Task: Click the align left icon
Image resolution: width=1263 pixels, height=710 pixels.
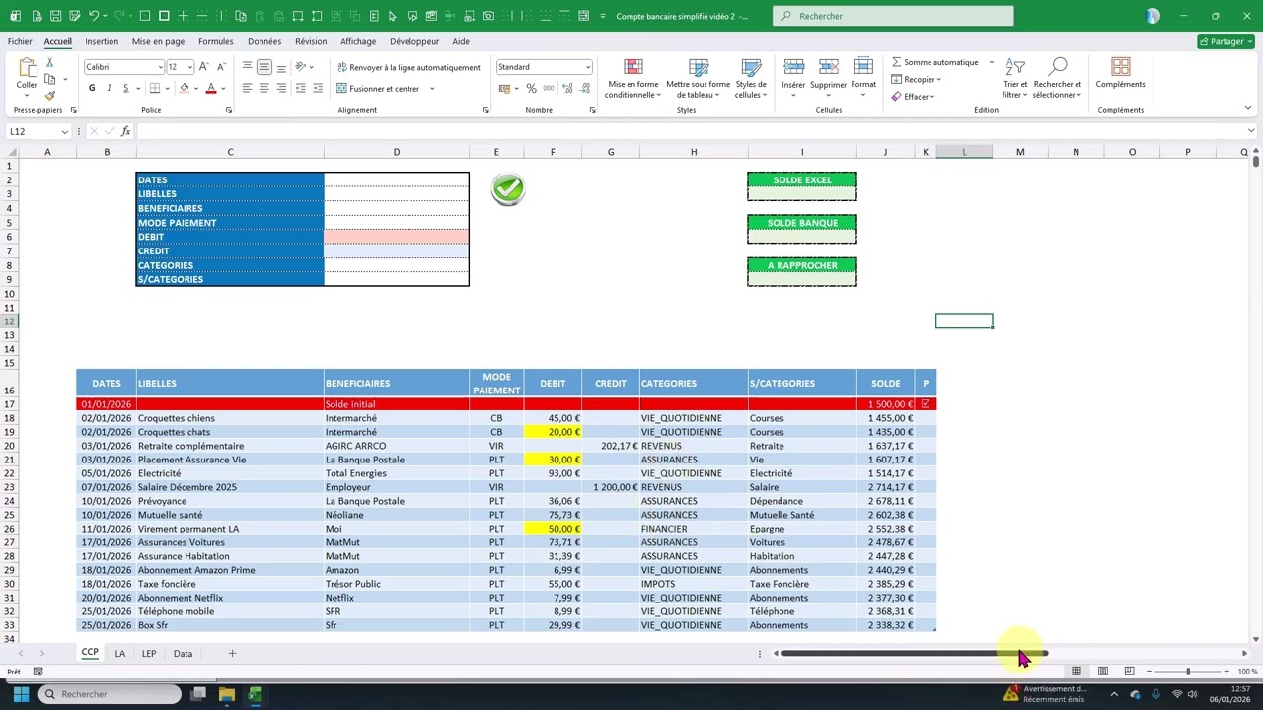Action: point(248,88)
